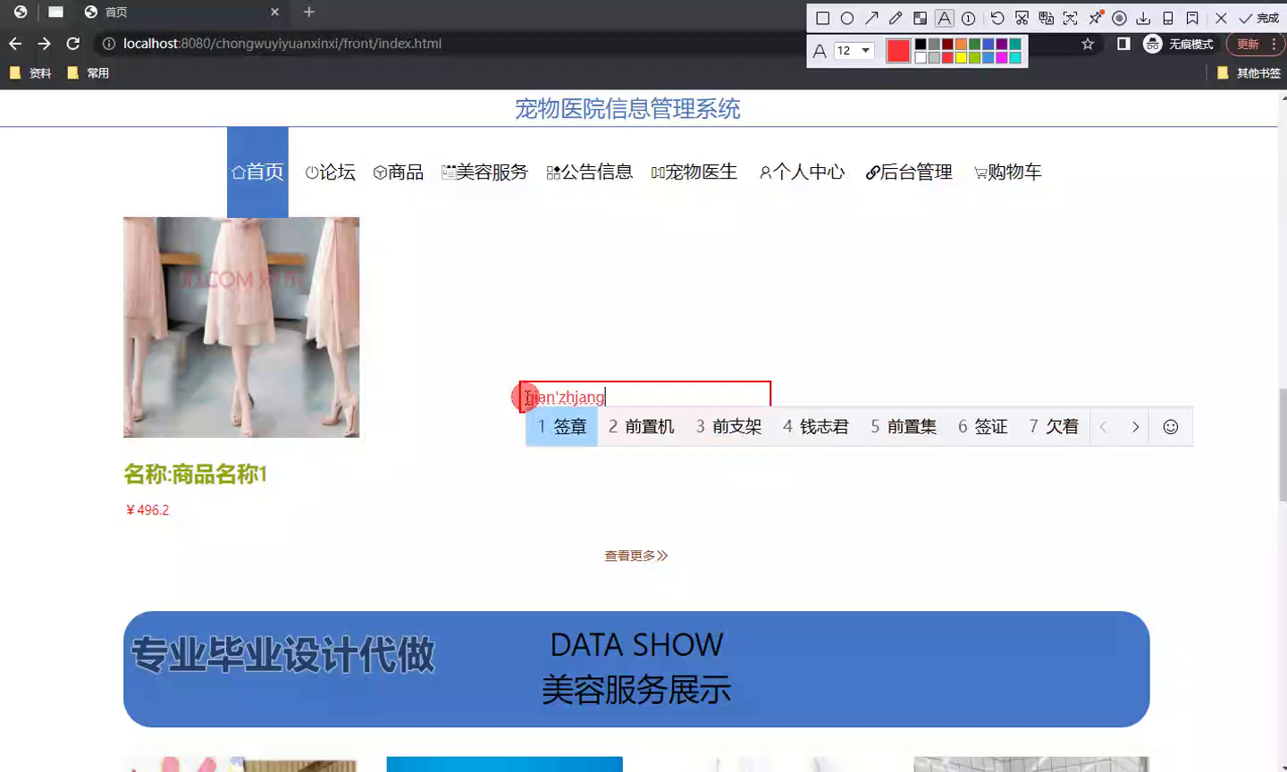Open the 其他书签 bookmarks folder

pos(1249,73)
